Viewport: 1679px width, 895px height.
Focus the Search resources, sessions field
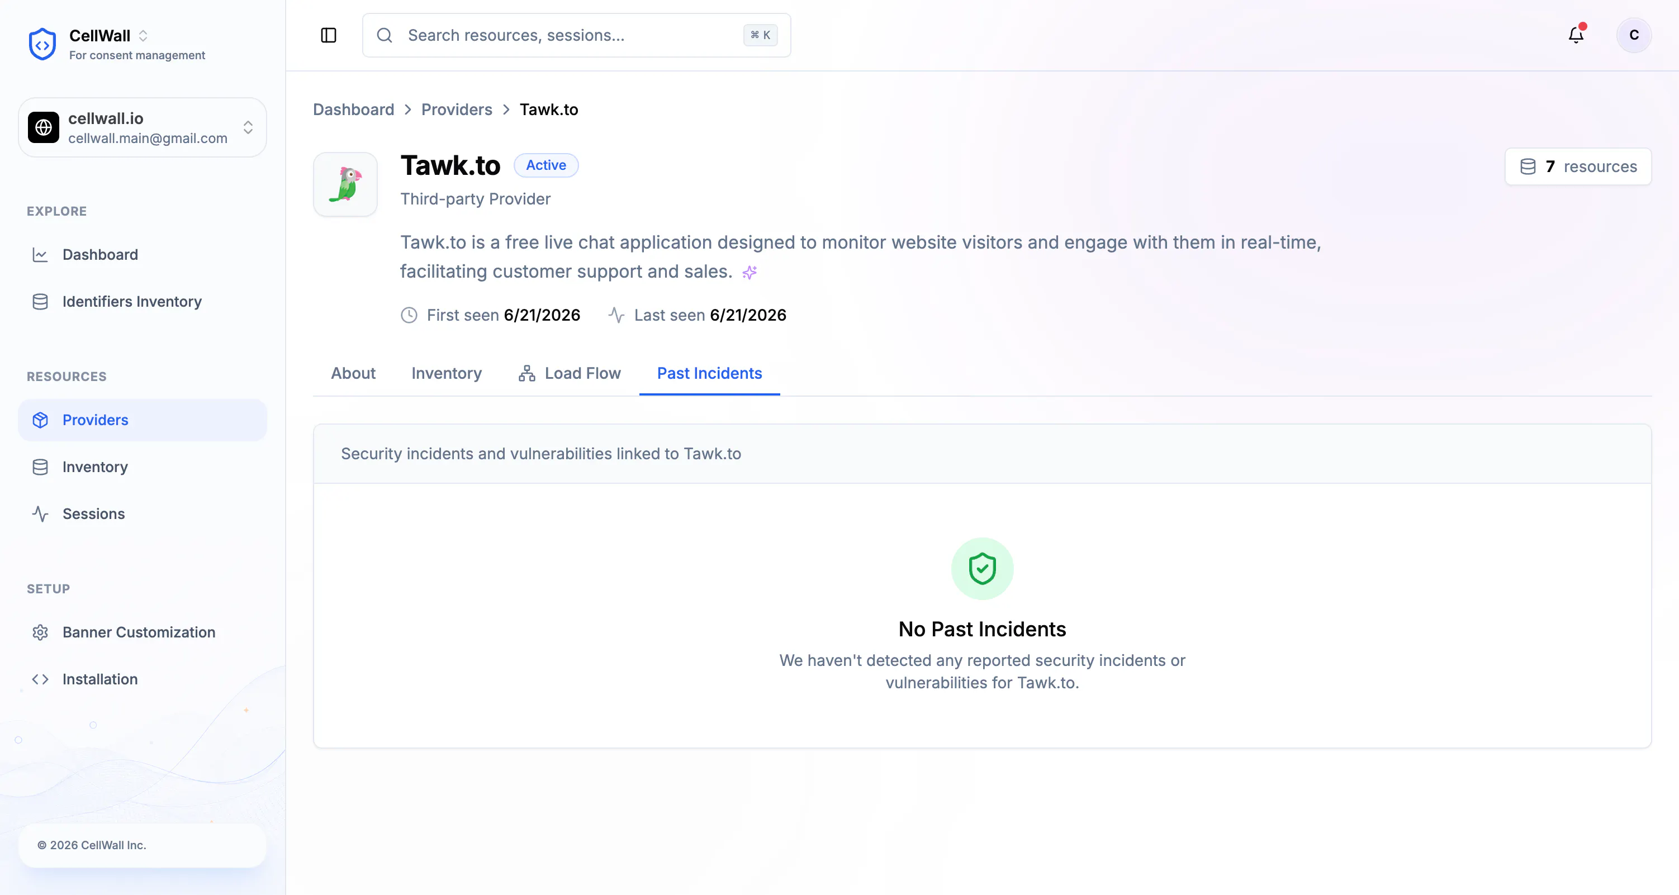coord(576,35)
